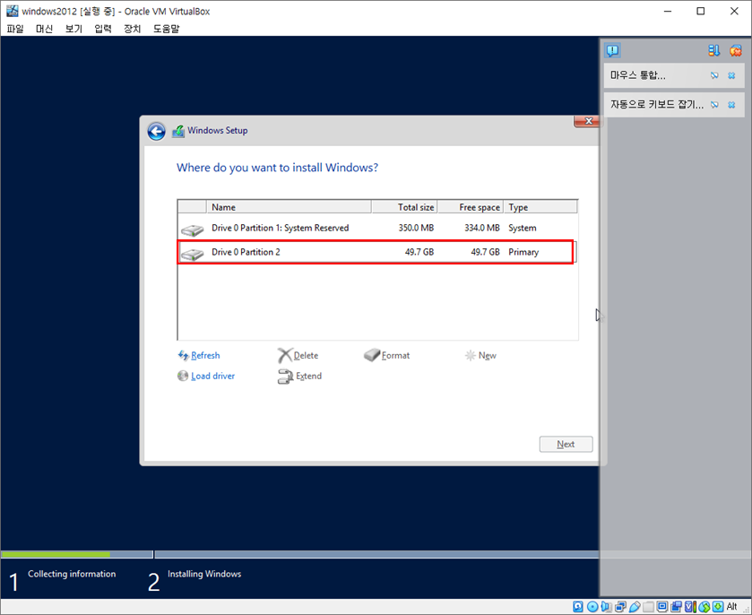Click the back arrow in Windows Setup

pyautogui.click(x=156, y=131)
